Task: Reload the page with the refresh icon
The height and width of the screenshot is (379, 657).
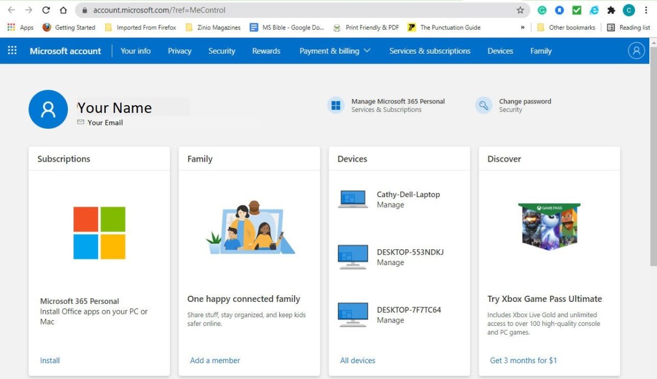Action: pyautogui.click(x=46, y=9)
